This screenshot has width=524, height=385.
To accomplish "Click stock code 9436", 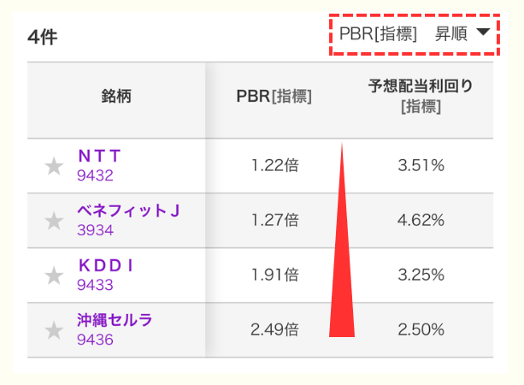I will [x=94, y=339].
